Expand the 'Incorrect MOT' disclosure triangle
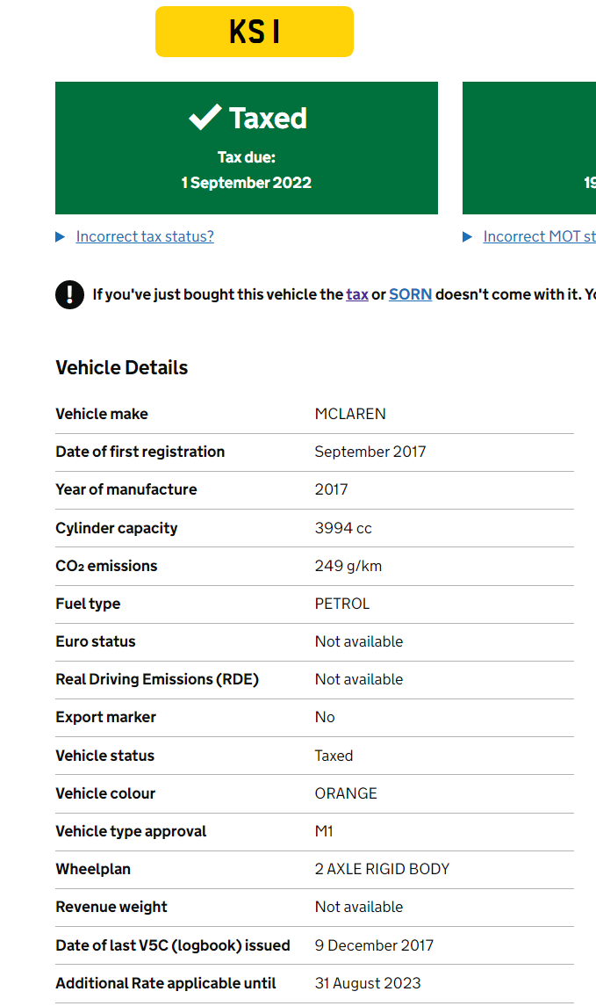Screen dimensions: 596x1006 pyautogui.click(x=467, y=236)
